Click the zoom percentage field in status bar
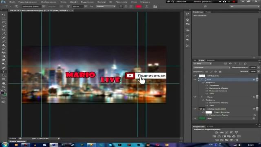The height and width of the screenshot is (147, 261). (x=13, y=138)
